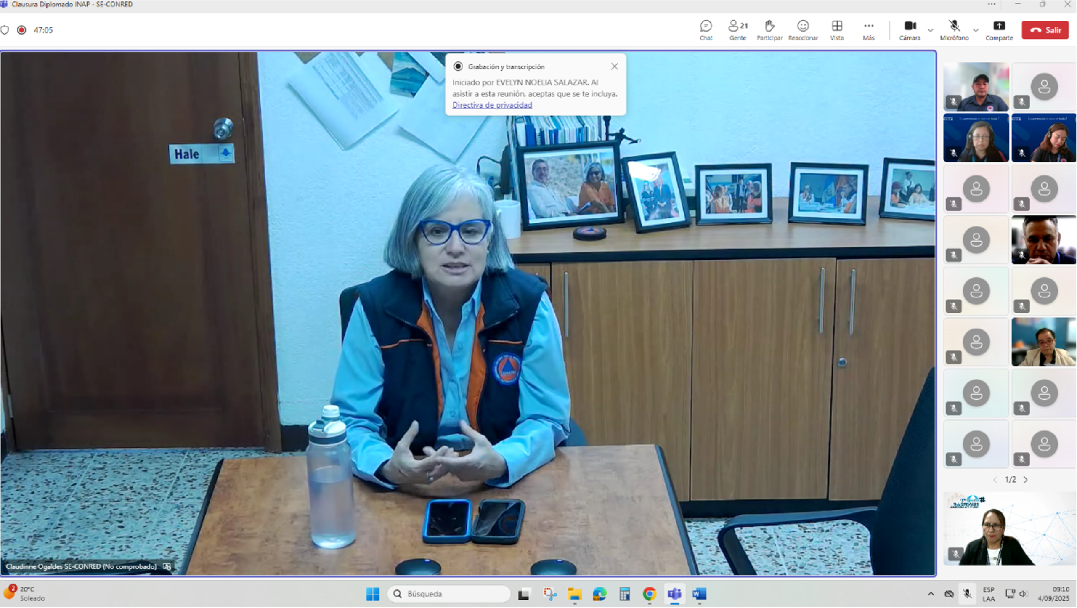Open the Windows Start menu
This screenshot has width=1077, height=608.
(373, 594)
